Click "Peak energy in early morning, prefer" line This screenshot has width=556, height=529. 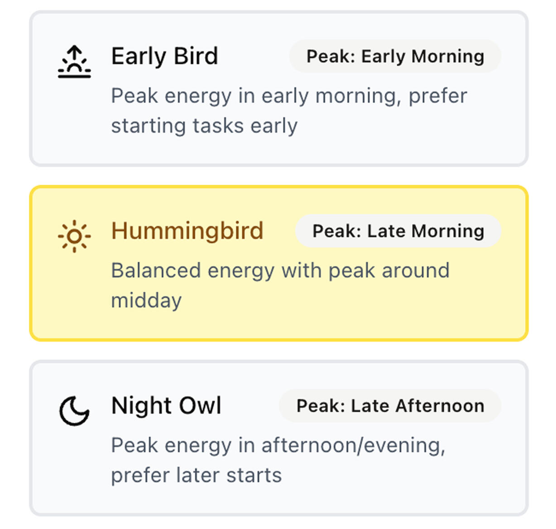289,96
